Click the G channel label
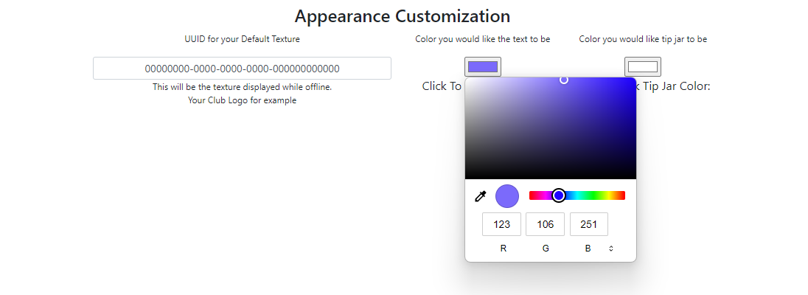This screenshot has width=808, height=295. pyautogui.click(x=546, y=249)
